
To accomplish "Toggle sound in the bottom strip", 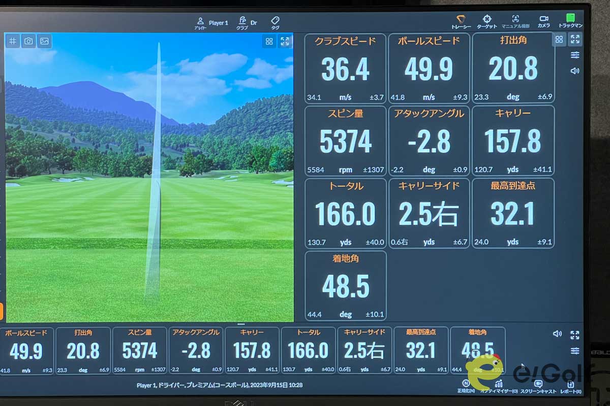I will tap(558, 333).
